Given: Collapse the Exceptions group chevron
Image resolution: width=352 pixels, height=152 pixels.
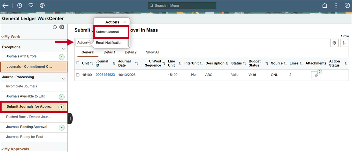Looking at the screenshot, I should (x=63, y=48).
